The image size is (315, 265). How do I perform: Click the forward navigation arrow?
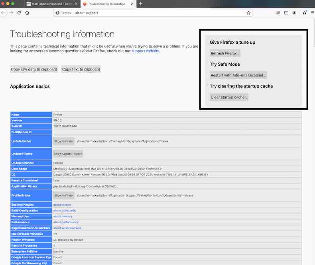pyautogui.click(x=11, y=13)
